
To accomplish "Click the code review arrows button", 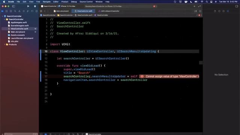I will pos(199,6).
